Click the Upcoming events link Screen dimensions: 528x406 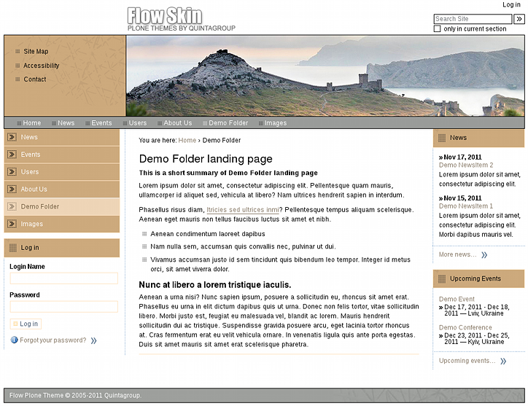click(x=467, y=361)
